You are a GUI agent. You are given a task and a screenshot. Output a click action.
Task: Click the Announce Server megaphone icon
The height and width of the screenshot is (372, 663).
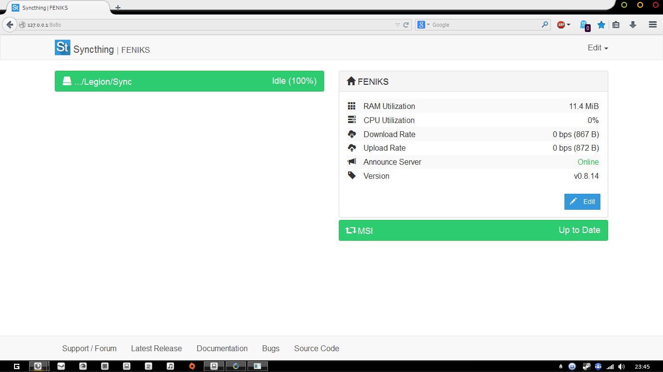[x=352, y=162]
